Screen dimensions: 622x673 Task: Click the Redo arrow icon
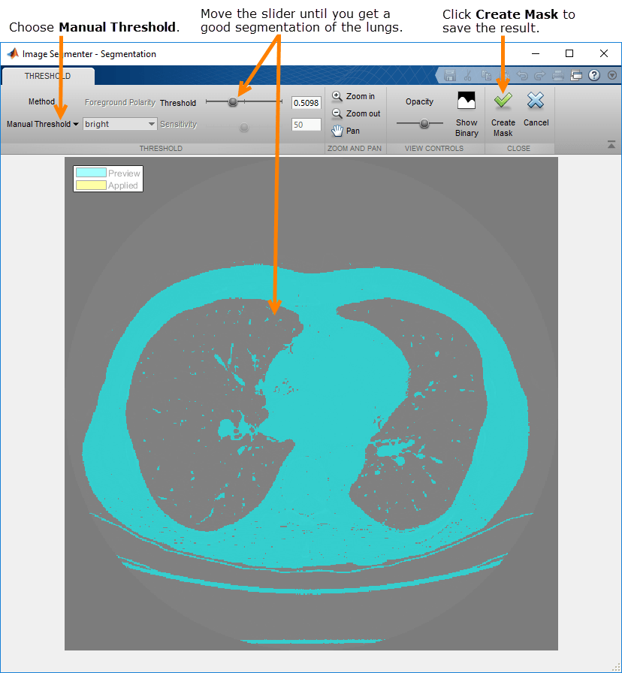click(x=539, y=76)
